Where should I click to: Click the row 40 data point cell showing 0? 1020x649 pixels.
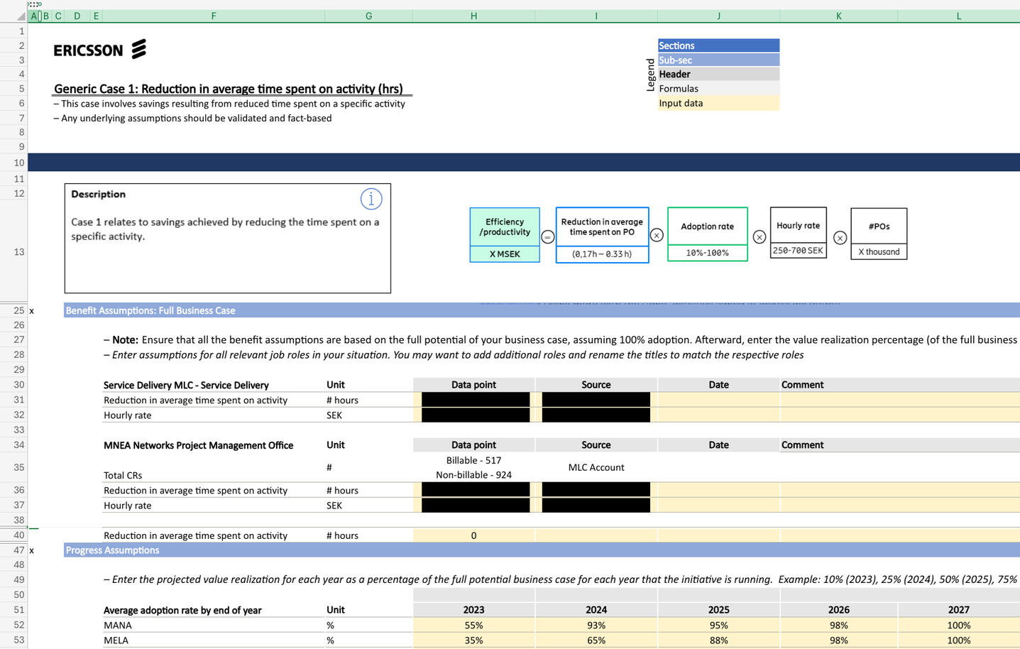tap(473, 536)
